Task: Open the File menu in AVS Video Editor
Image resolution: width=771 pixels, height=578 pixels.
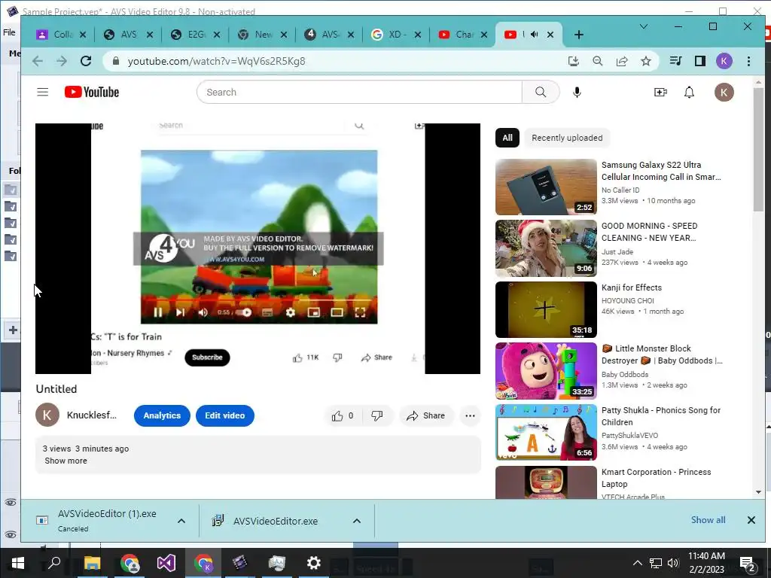Action: click(x=9, y=32)
